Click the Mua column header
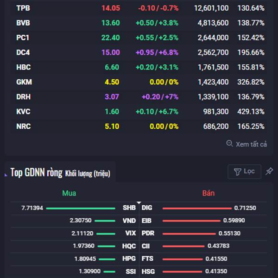The height and width of the screenshot is (278, 278). pyautogui.click(x=69, y=193)
